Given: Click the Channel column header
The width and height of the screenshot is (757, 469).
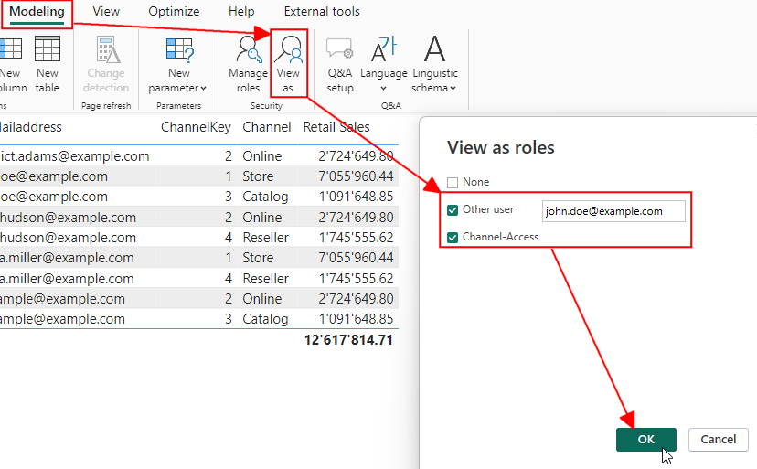Looking at the screenshot, I should (x=266, y=127).
